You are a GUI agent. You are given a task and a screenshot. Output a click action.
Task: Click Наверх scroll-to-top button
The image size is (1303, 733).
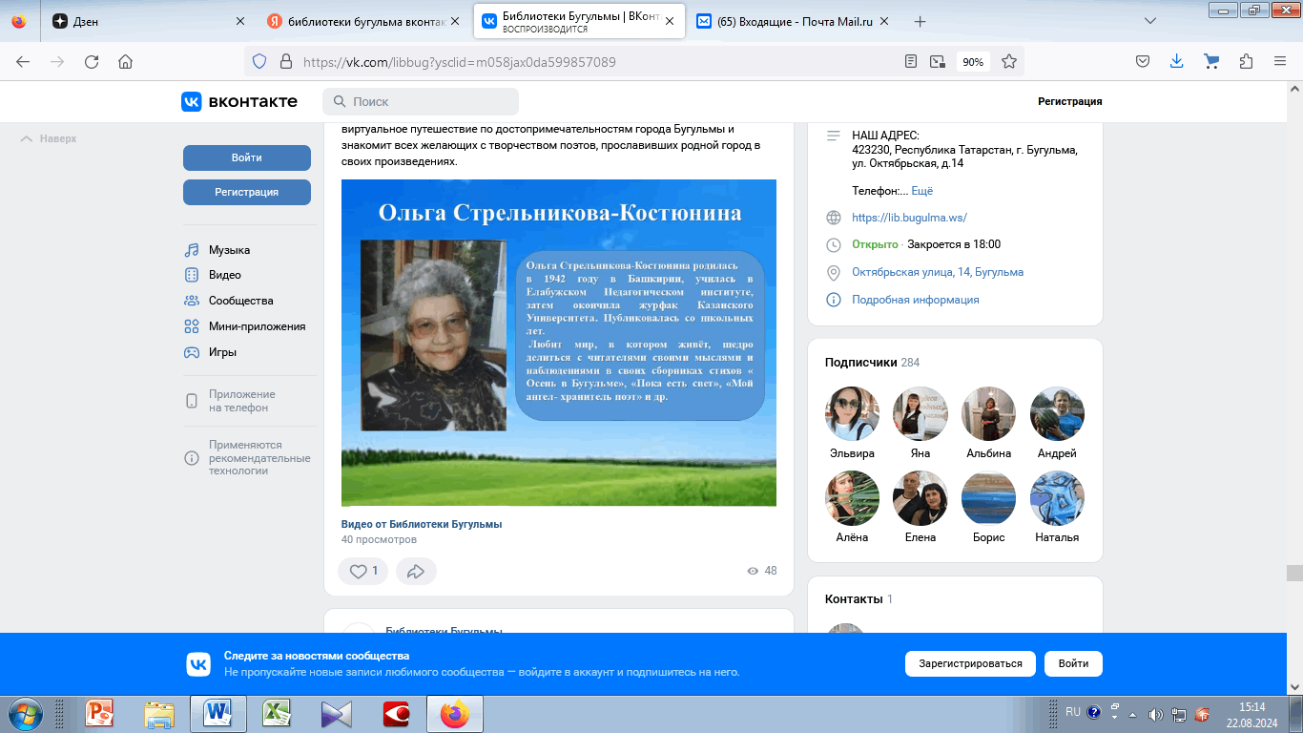click(49, 138)
